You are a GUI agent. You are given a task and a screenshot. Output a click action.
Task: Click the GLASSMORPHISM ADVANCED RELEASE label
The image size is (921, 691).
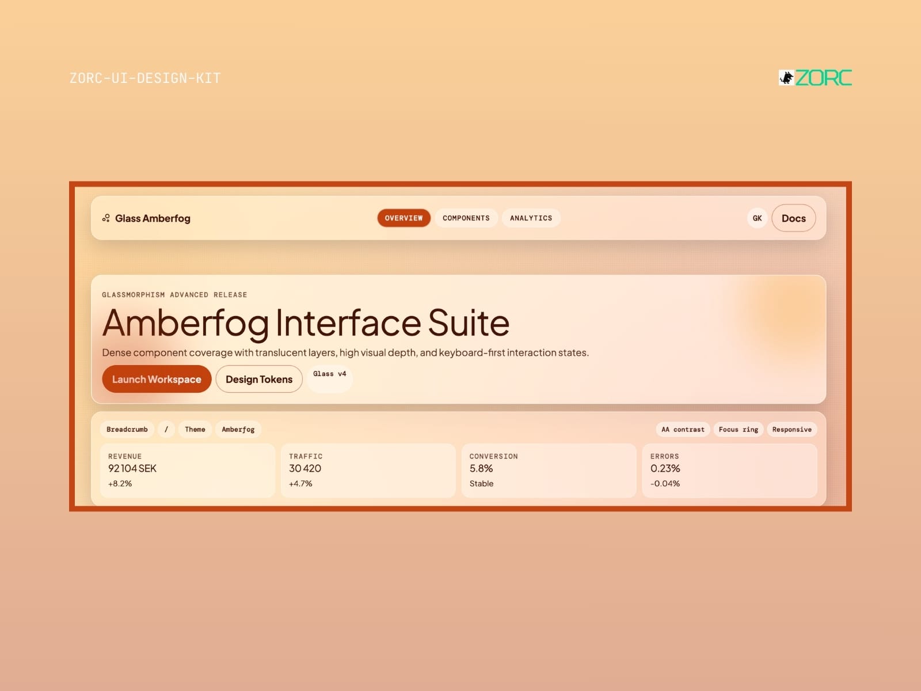click(x=174, y=295)
